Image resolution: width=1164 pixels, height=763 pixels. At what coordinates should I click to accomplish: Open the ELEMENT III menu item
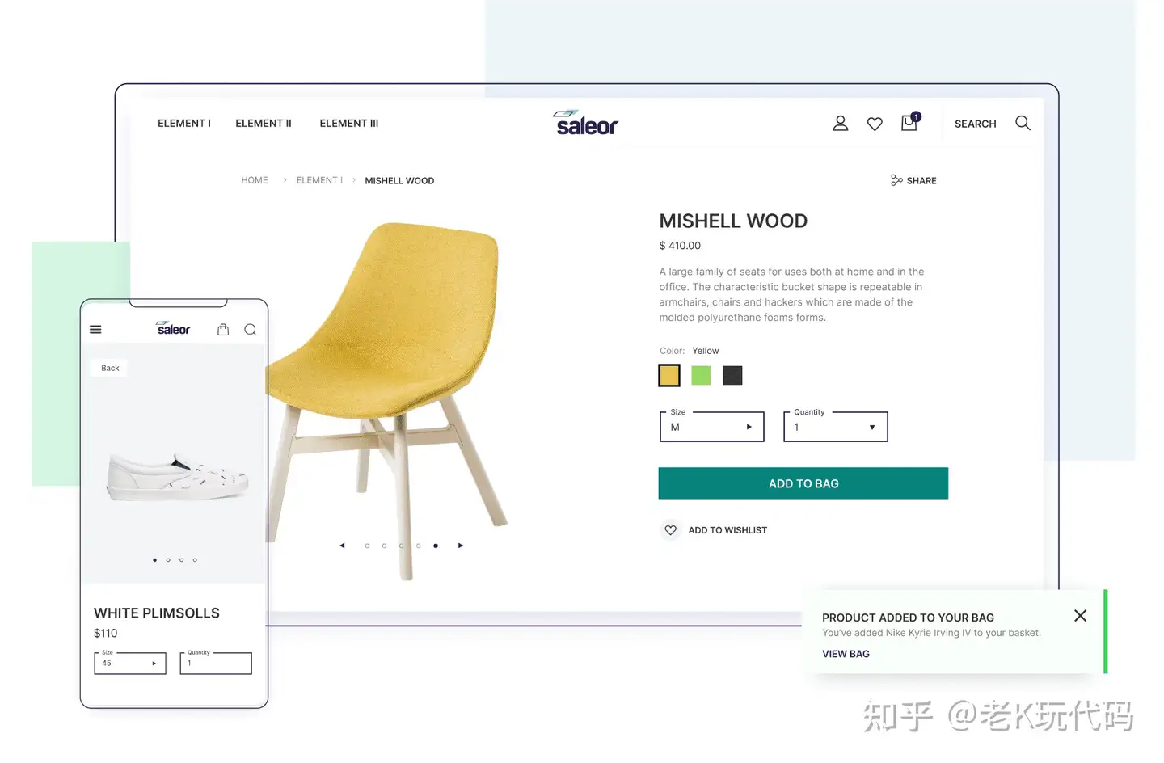click(x=349, y=124)
